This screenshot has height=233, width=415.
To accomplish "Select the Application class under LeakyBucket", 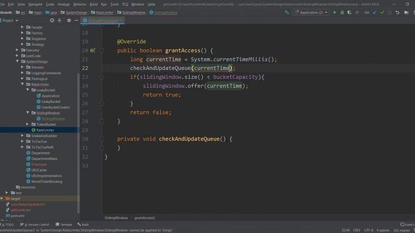I will [48, 96].
